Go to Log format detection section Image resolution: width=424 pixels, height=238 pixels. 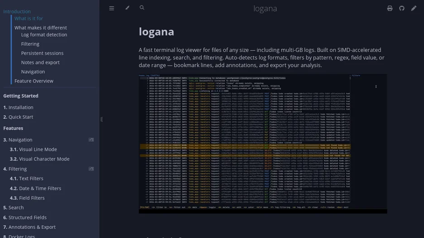pyautogui.click(x=44, y=34)
